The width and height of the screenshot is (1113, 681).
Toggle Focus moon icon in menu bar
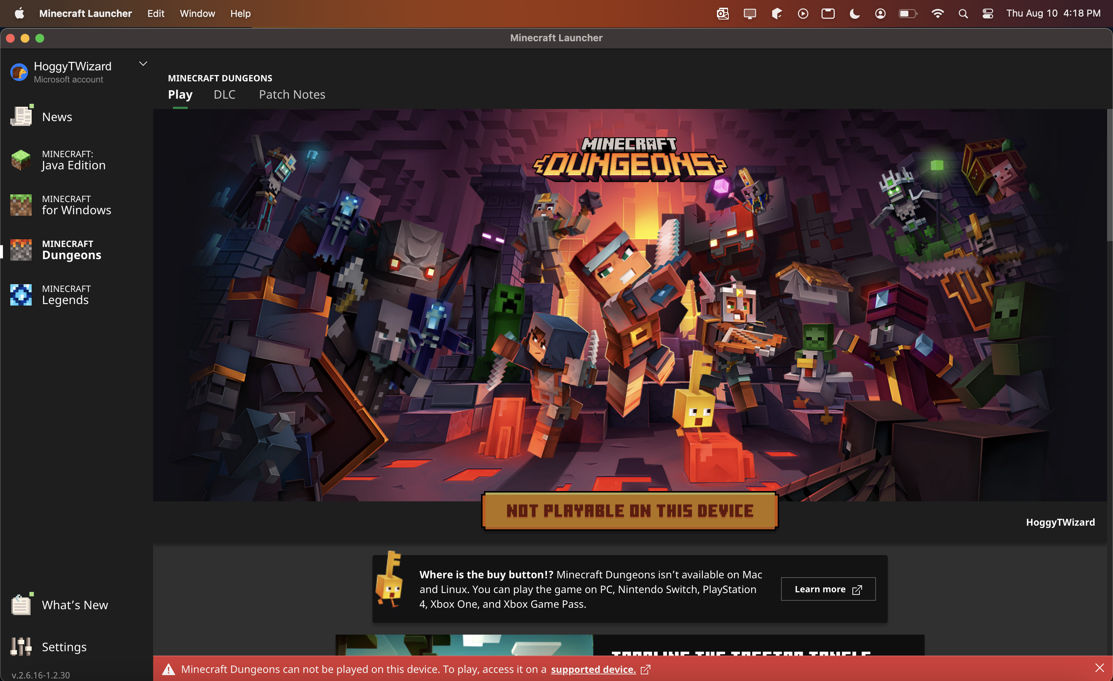pyautogui.click(x=854, y=14)
